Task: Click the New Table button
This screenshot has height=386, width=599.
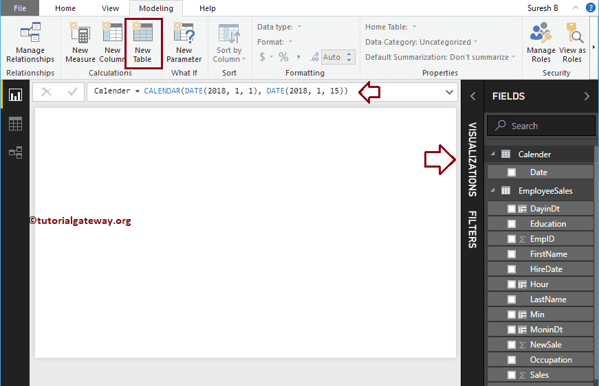Action: (143, 43)
